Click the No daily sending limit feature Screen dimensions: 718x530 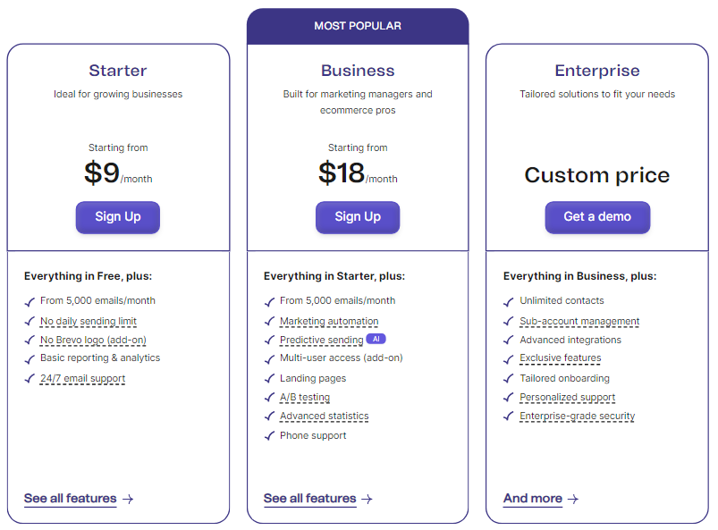tap(88, 321)
